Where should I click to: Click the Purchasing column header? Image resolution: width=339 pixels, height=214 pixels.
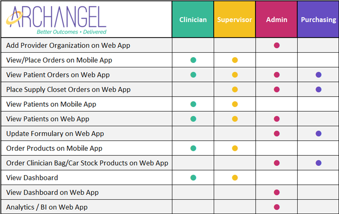(x=318, y=19)
